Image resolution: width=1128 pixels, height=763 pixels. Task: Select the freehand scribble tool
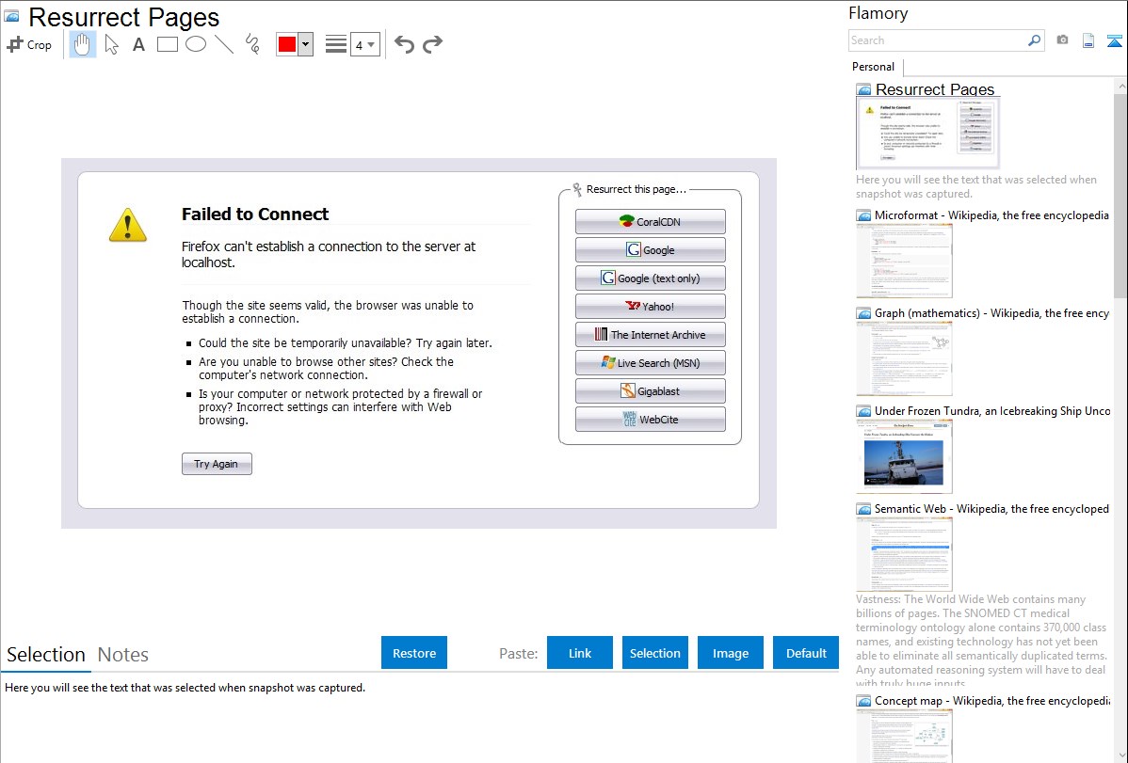[x=252, y=44]
